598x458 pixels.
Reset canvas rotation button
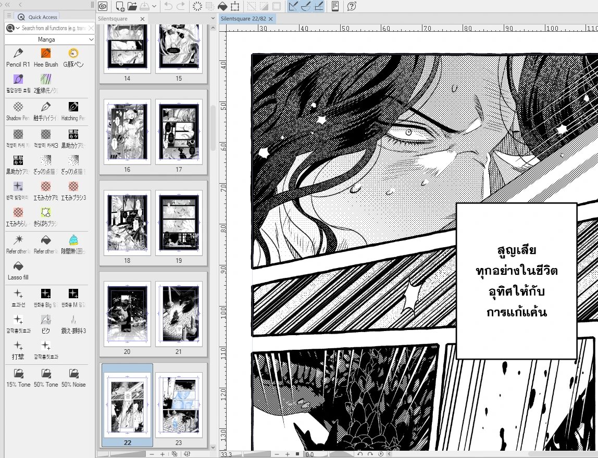point(380,454)
